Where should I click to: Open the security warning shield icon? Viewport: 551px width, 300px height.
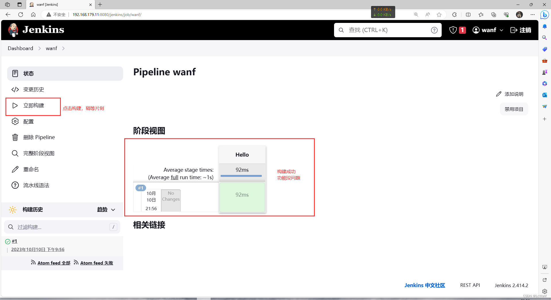point(453,30)
